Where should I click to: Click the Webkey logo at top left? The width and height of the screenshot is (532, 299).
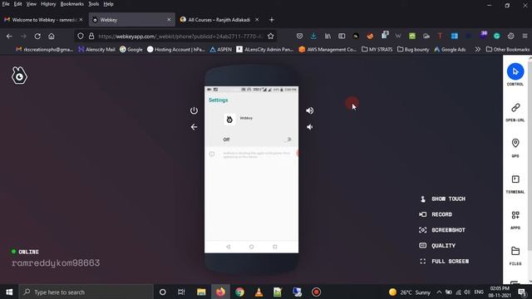[19, 76]
